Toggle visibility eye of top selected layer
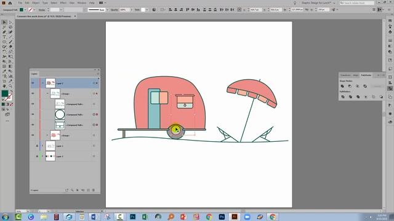This screenshot has height=221, width=394. click(x=33, y=83)
